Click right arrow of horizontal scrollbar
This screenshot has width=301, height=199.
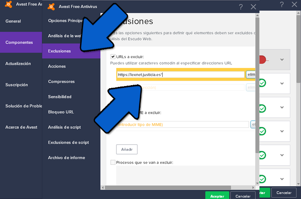click(253, 187)
